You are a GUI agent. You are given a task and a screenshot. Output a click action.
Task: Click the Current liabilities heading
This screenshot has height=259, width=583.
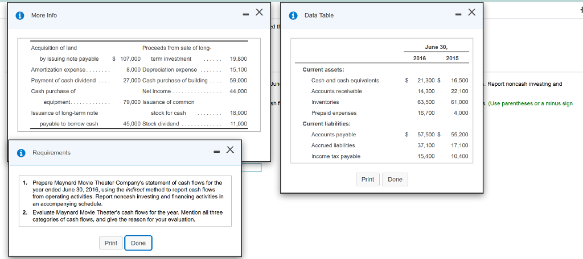[326, 124]
